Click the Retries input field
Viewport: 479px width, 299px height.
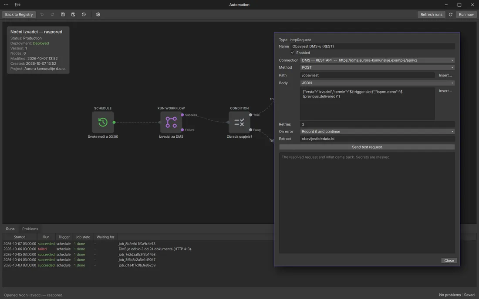pos(377,124)
